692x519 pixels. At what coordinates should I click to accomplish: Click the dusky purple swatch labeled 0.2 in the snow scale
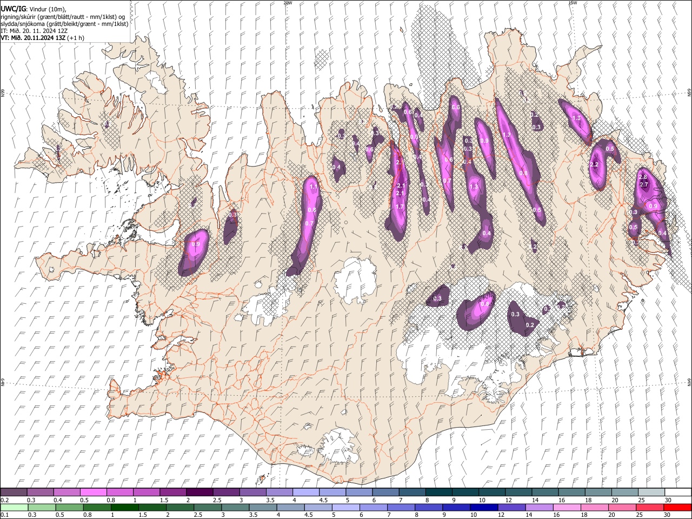[14, 492]
